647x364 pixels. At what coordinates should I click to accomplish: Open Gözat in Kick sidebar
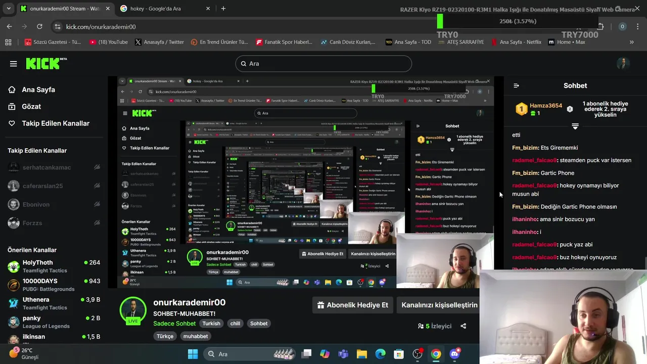tap(25, 106)
